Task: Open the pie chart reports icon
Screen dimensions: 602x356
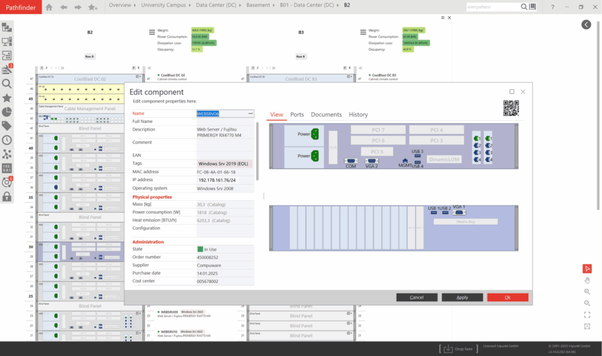Action: [7, 112]
